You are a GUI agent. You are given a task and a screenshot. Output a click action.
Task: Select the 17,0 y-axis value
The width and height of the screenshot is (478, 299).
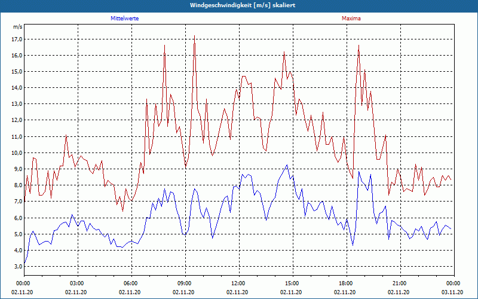point(17,39)
